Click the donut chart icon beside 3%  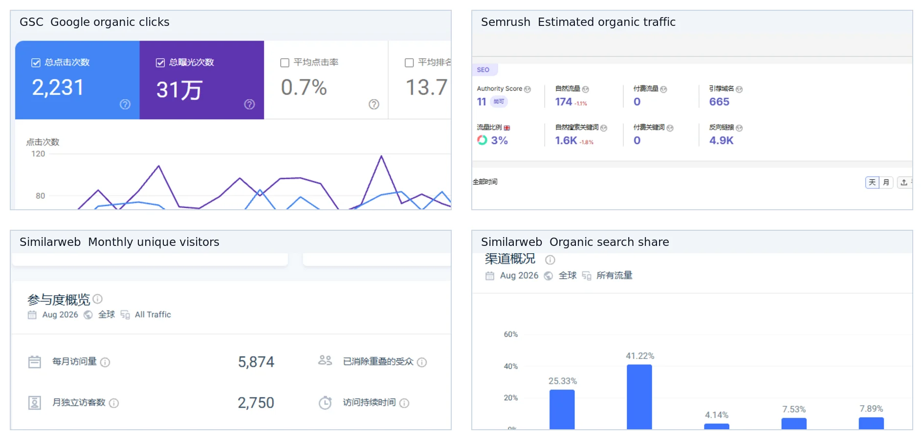482,140
